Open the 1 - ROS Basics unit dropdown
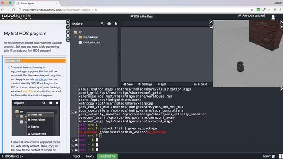283x159 pixels. [x=12, y=156]
